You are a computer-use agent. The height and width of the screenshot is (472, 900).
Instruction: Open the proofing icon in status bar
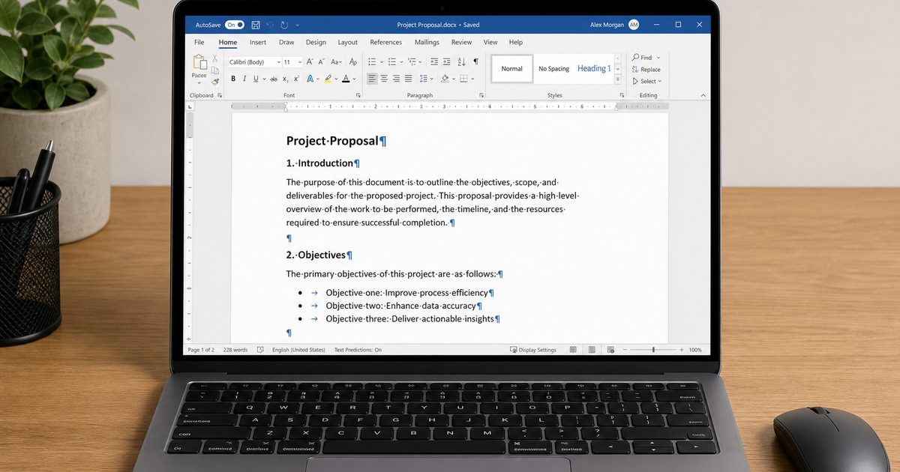(260, 350)
